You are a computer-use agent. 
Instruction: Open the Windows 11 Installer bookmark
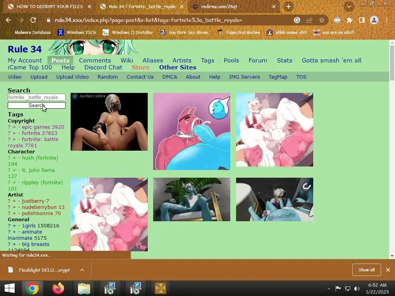[128, 32]
